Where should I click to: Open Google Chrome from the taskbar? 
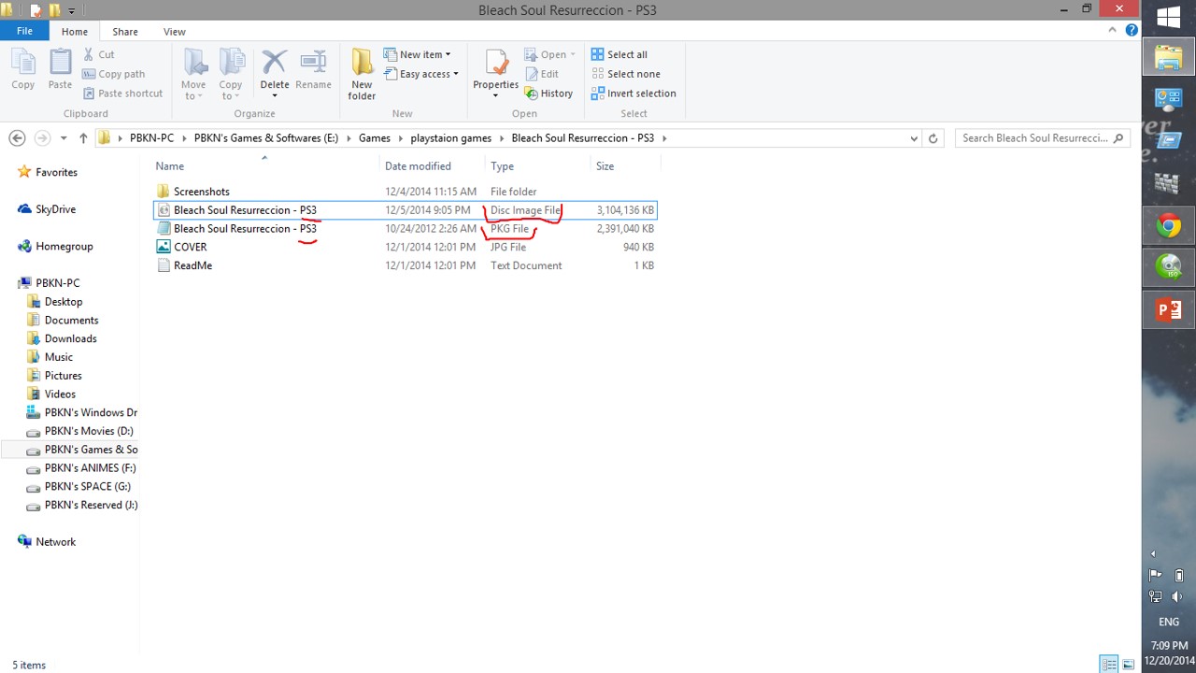[x=1168, y=225]
